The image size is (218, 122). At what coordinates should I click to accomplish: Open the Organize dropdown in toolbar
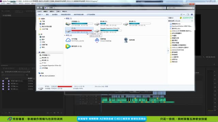tap(40, 15)
